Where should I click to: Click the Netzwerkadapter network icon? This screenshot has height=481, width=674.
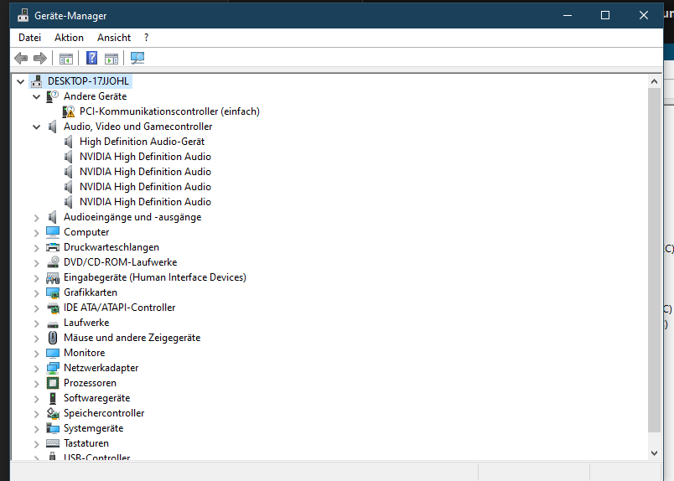coord(53,368)
